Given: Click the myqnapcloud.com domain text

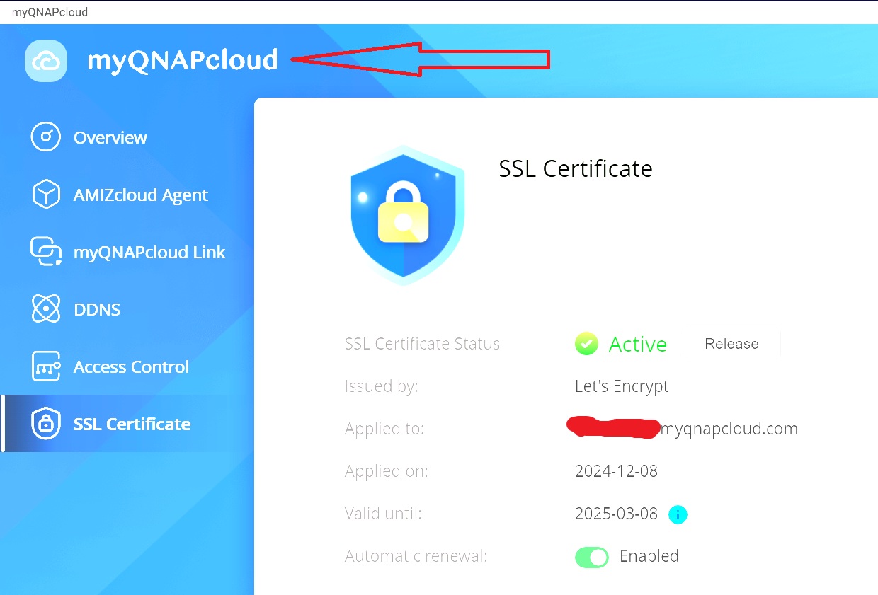Looking at the screenshot, I should [x=728, y=429].
